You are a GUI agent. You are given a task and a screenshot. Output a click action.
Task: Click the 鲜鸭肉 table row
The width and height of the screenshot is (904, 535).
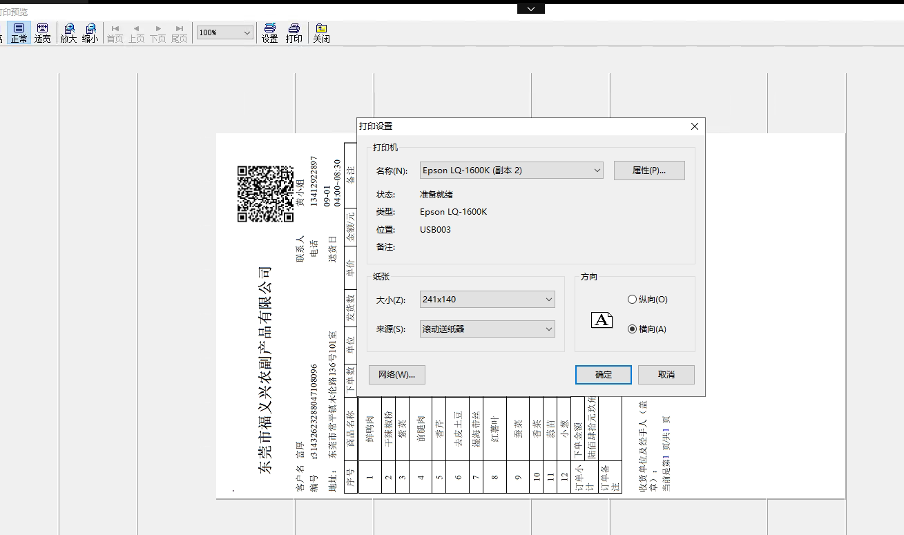[x=369, y=445]
